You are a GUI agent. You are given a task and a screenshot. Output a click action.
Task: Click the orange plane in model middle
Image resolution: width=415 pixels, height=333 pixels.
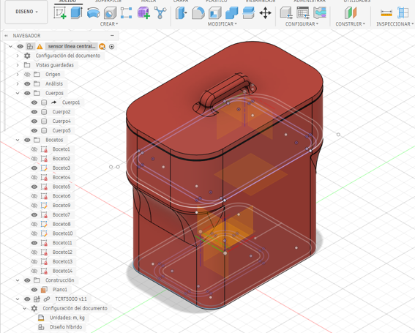click(x=251, y=174)
